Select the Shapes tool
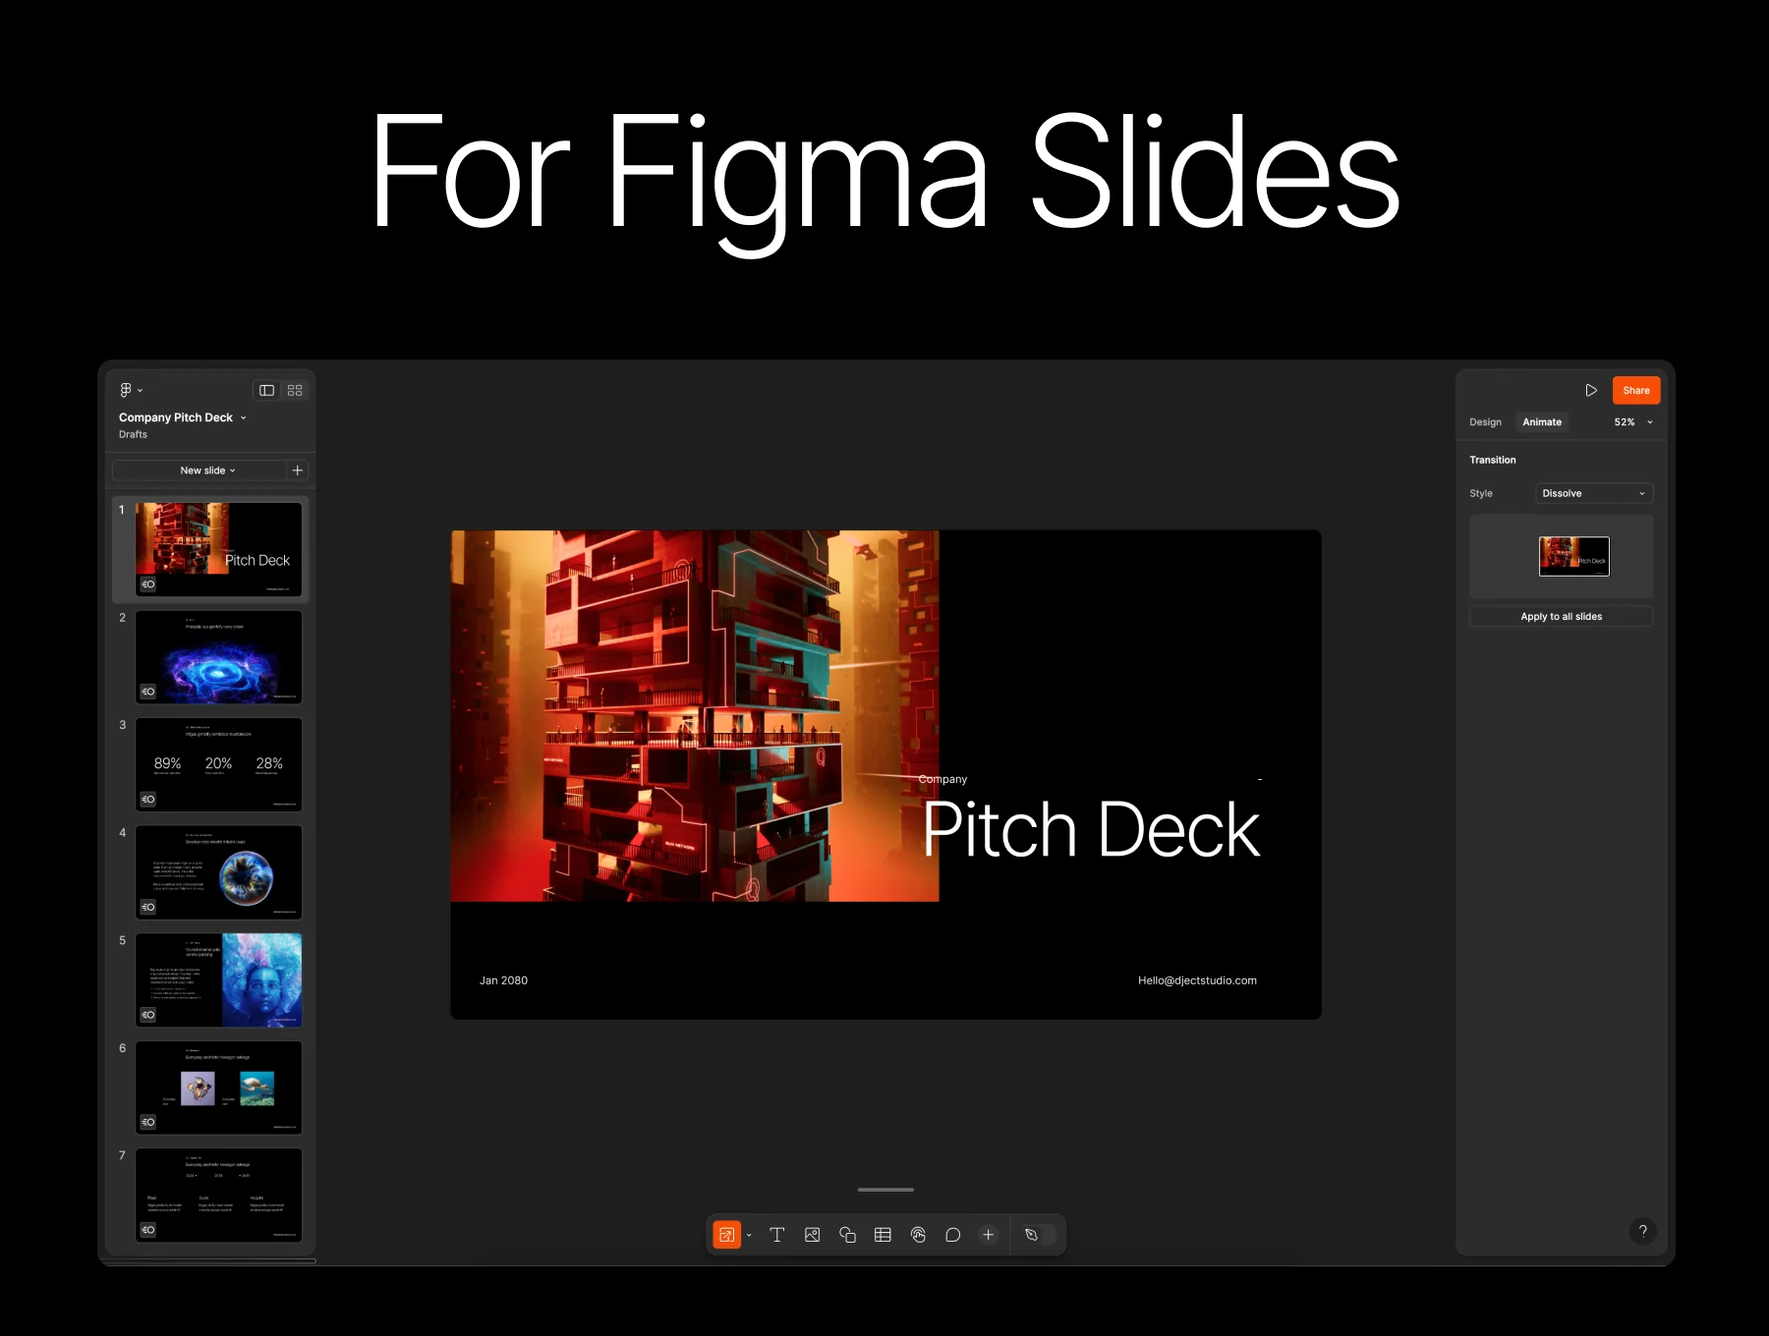The image size is (1769, 1336). click(847, 1235)
